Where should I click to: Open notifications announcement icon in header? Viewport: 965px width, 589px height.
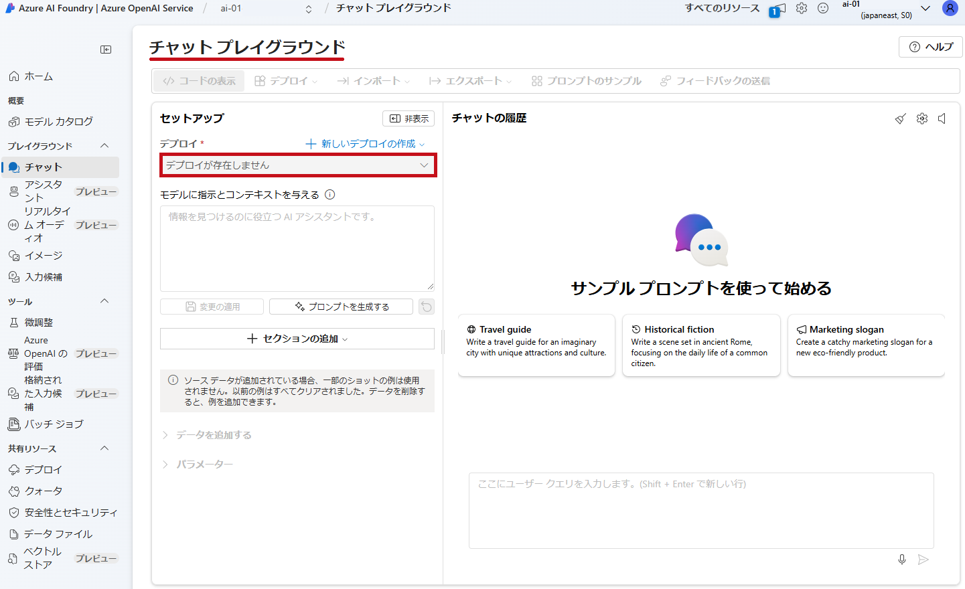pos(778,9)
